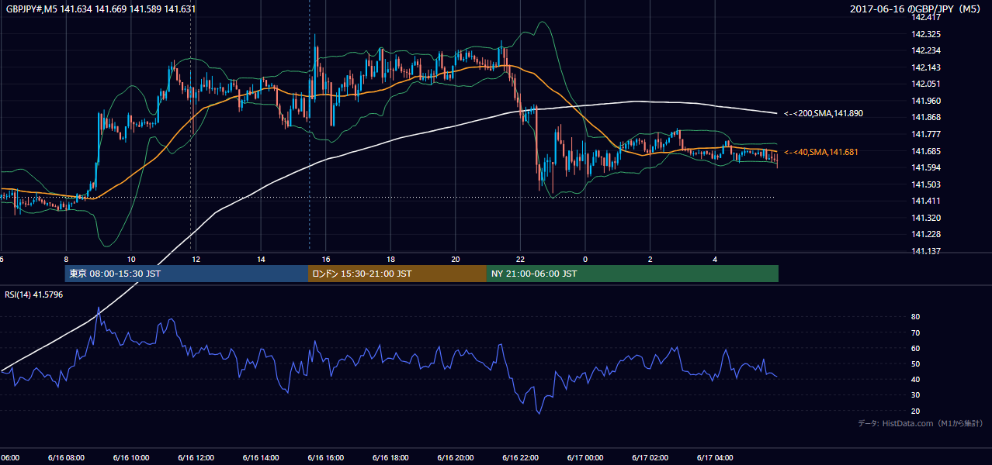Image resolution: width=992 pixels, height=465 pixels.
Task: Click the 200 SMA 141.890 label
Action: coord(824,113)
